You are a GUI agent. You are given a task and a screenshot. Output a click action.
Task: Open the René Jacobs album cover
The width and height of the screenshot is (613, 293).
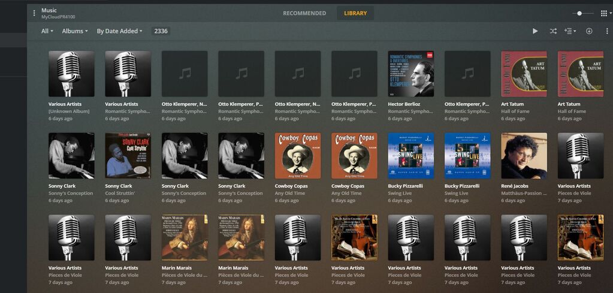[524, 155]
